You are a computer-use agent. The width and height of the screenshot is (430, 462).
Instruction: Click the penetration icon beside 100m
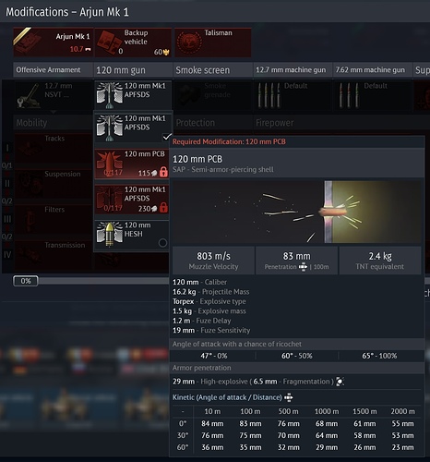point(303,267)
